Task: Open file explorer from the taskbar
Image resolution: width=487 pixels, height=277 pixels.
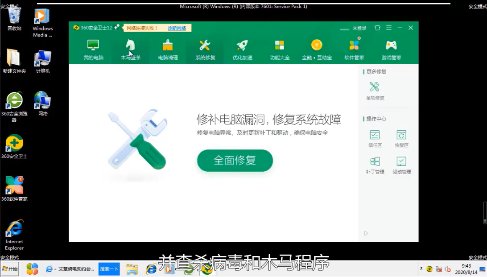Action: [x=132, y=269]
